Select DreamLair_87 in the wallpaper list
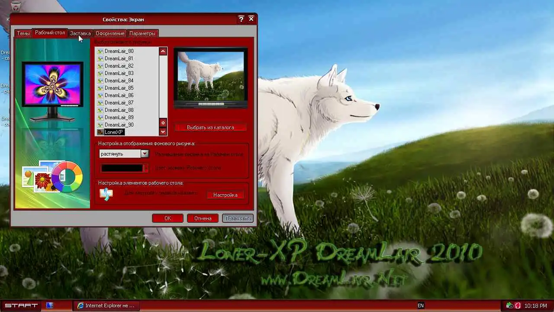This screenshot has width=554, height=312. (119, 103)
